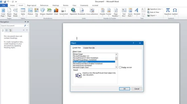
Task: Insert a Blank Page
Action: tap(9, 12)
